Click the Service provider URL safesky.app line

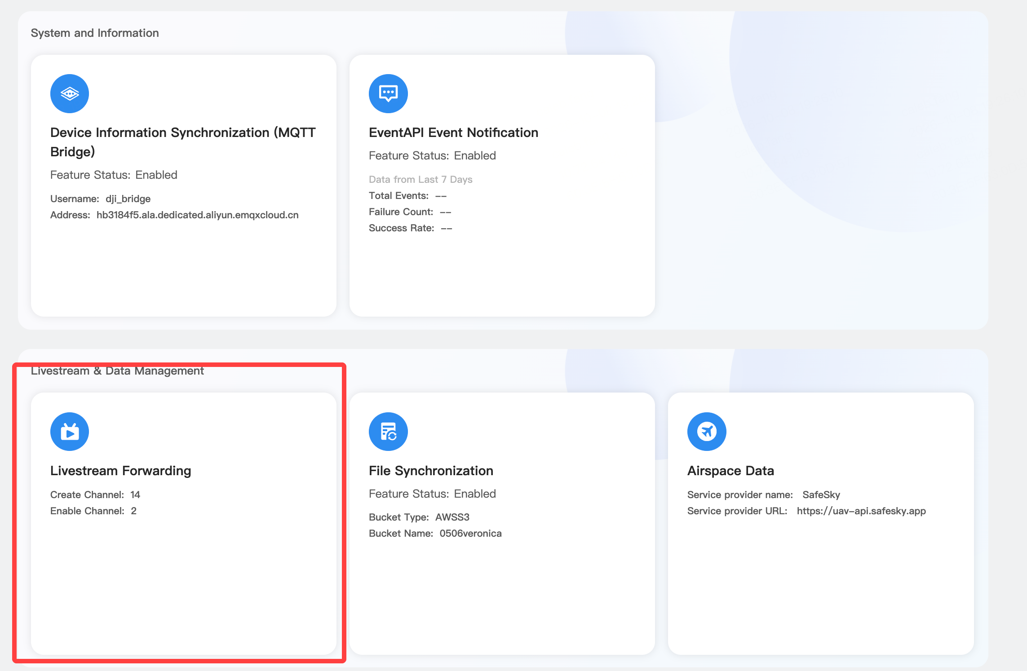click(x=806, y=511)
